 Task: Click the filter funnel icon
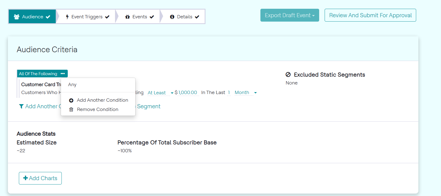[x=21, y=106]
